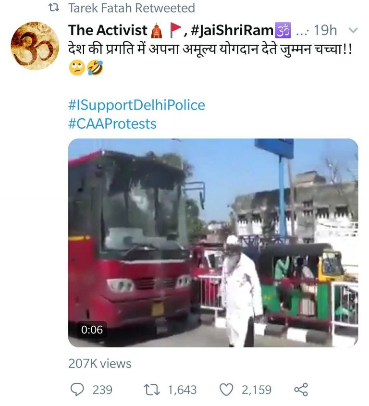Play the video showing the red bus
The image size is (369, 406).
(x=213, y=243)
